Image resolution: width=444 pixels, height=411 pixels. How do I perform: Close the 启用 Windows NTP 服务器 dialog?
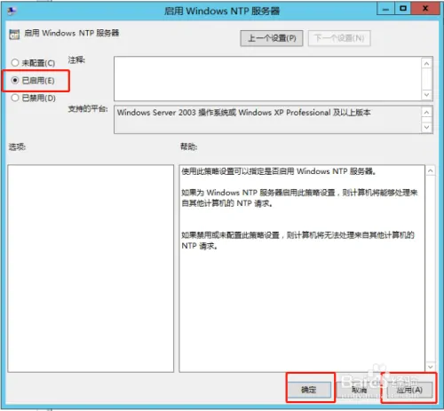click(x=425, y=9)
